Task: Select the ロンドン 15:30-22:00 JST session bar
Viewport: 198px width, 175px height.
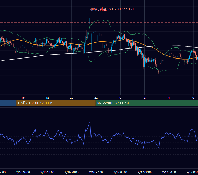Action: coord(56,103)
